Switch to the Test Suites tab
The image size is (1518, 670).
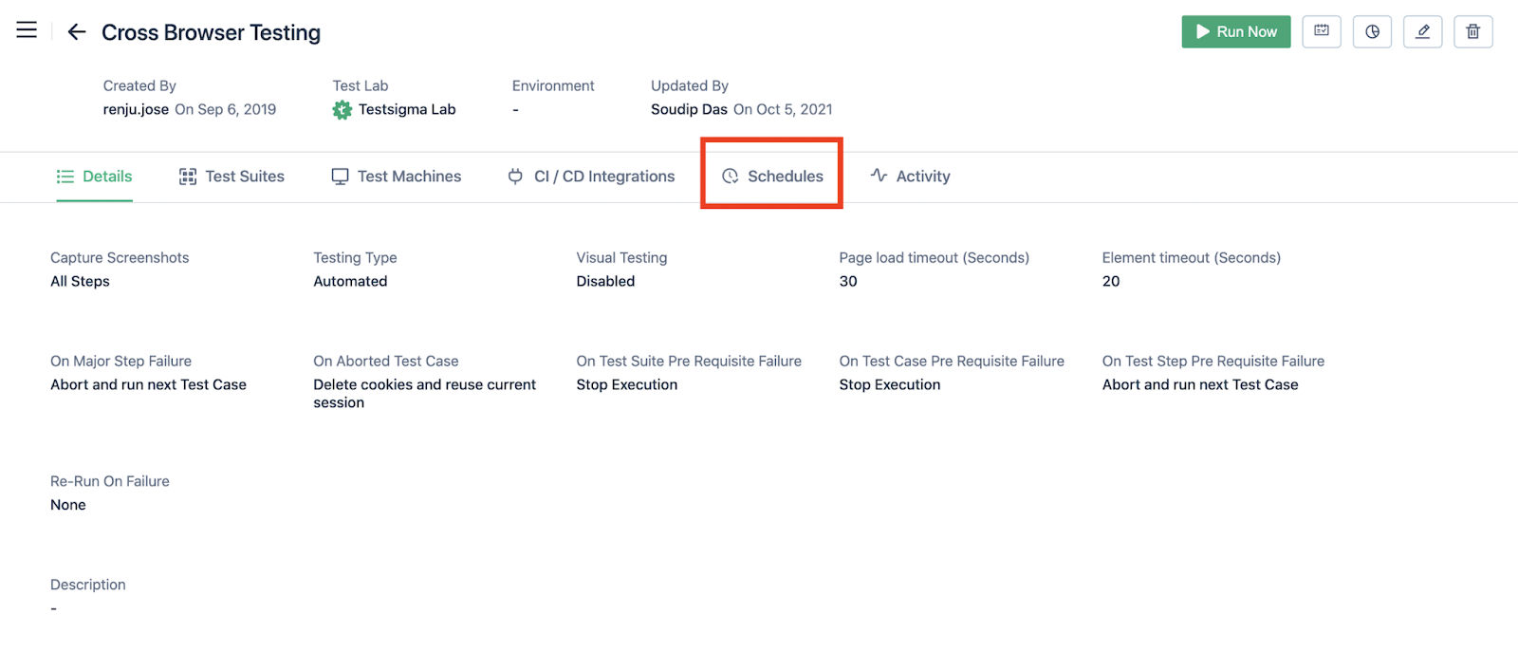[231, 177]
